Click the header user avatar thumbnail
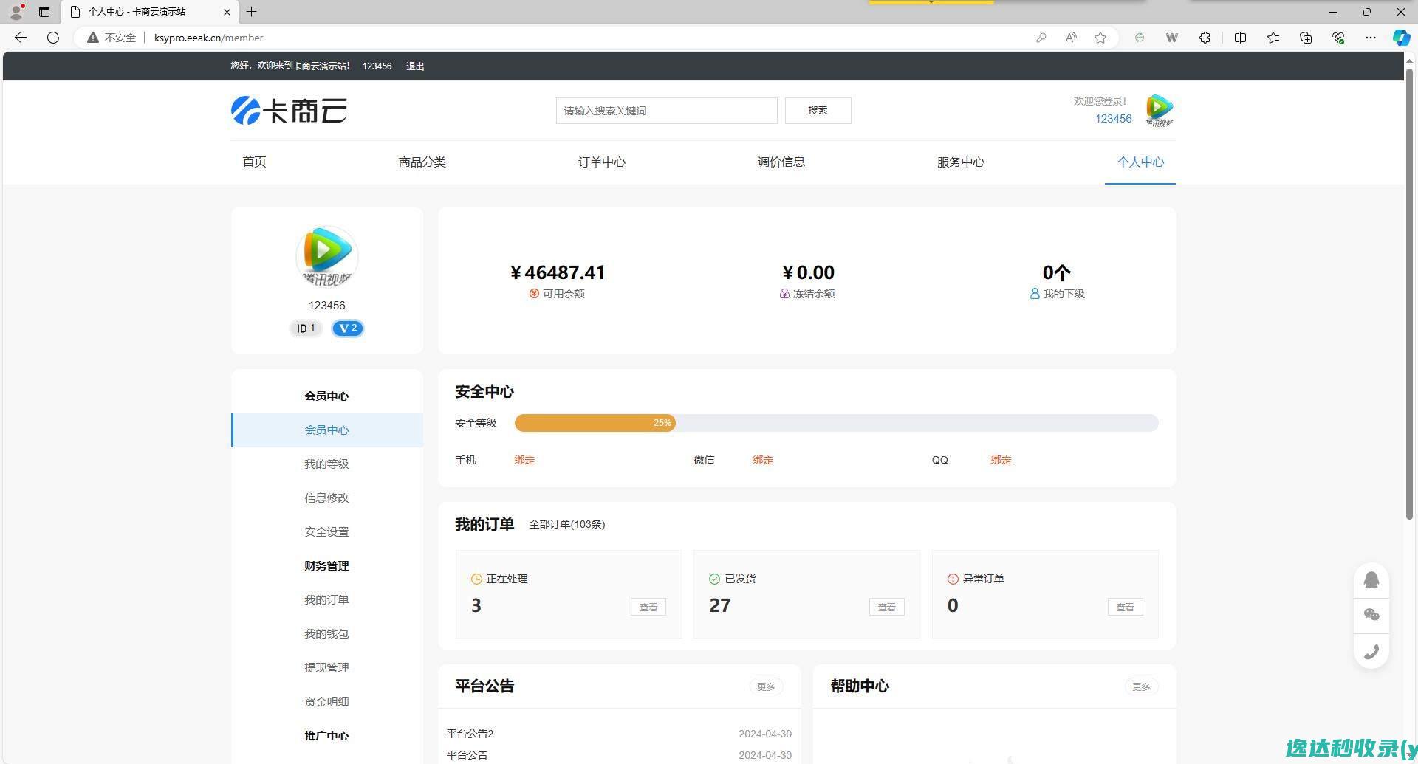 [x=1160, y=111]
